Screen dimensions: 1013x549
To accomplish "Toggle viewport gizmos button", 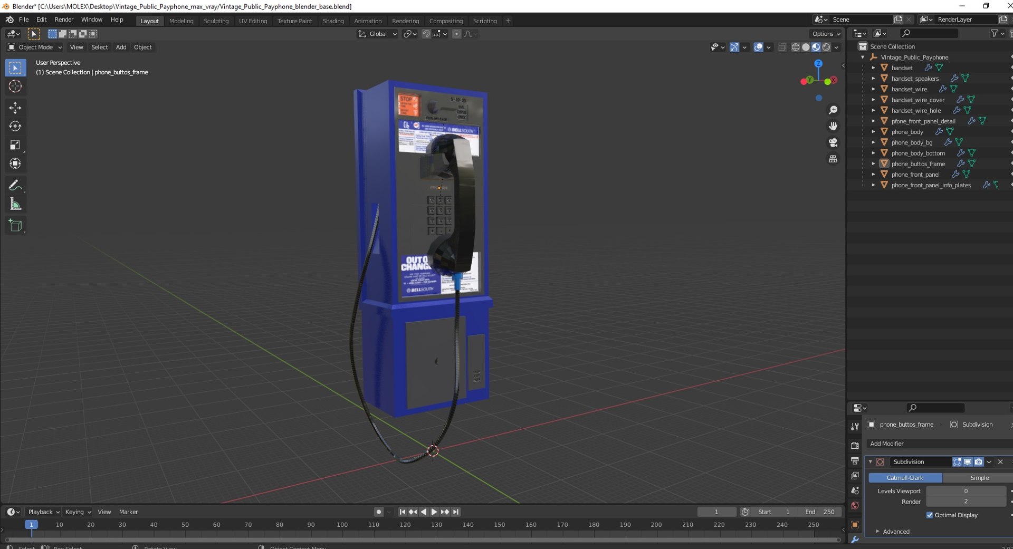I will coord(734,47).
